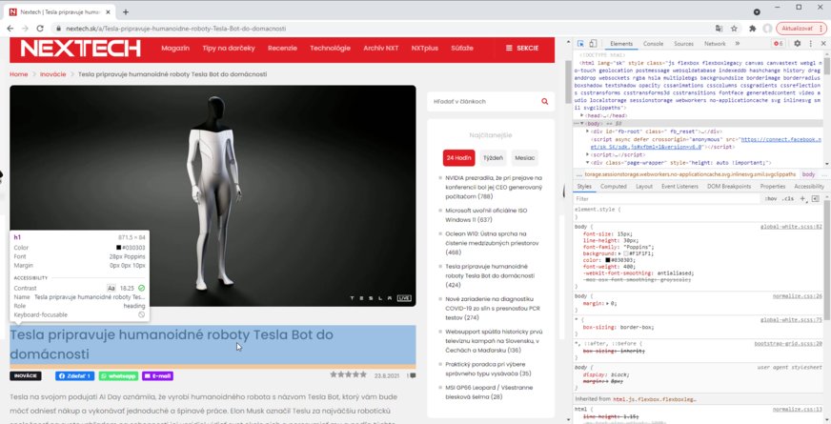The width and height of the screenshot is (831, 424).
Task: Expand the page-wrapper div node
Action: pos(588,163)
